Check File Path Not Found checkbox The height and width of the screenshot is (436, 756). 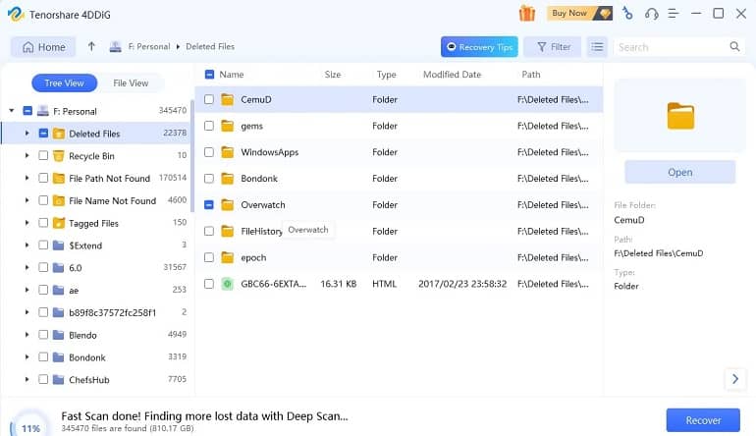43,178
